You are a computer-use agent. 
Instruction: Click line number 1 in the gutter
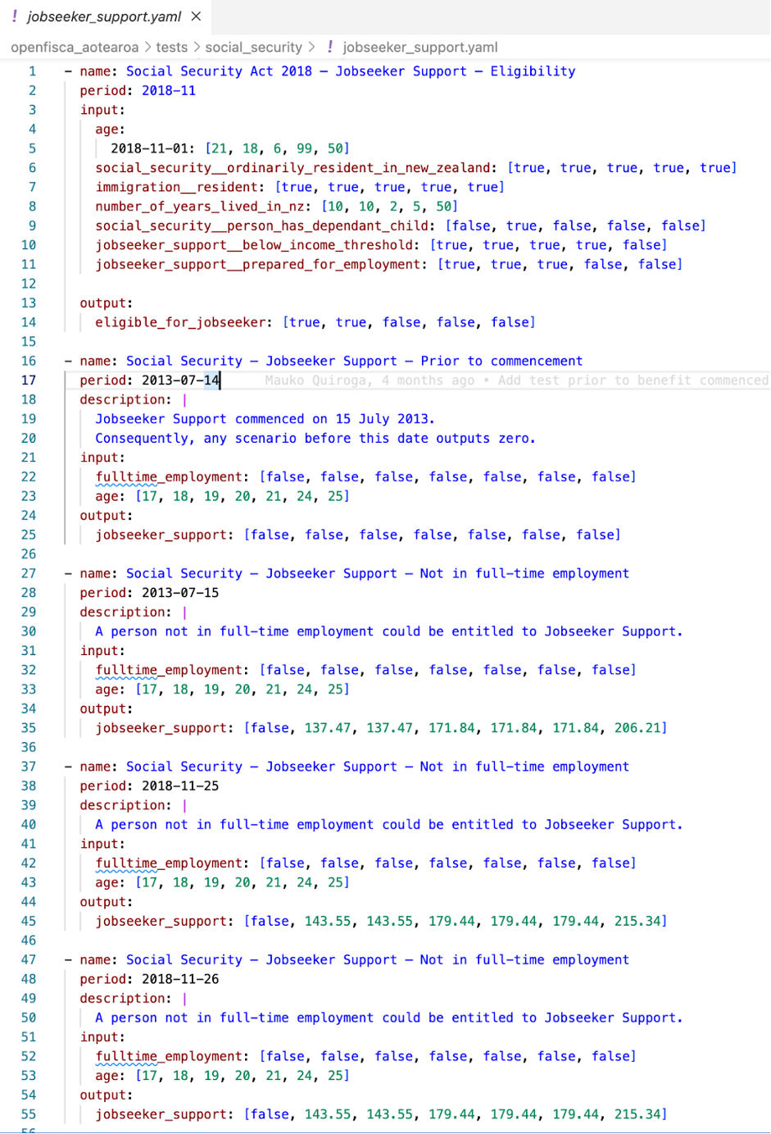click(30, 71)
